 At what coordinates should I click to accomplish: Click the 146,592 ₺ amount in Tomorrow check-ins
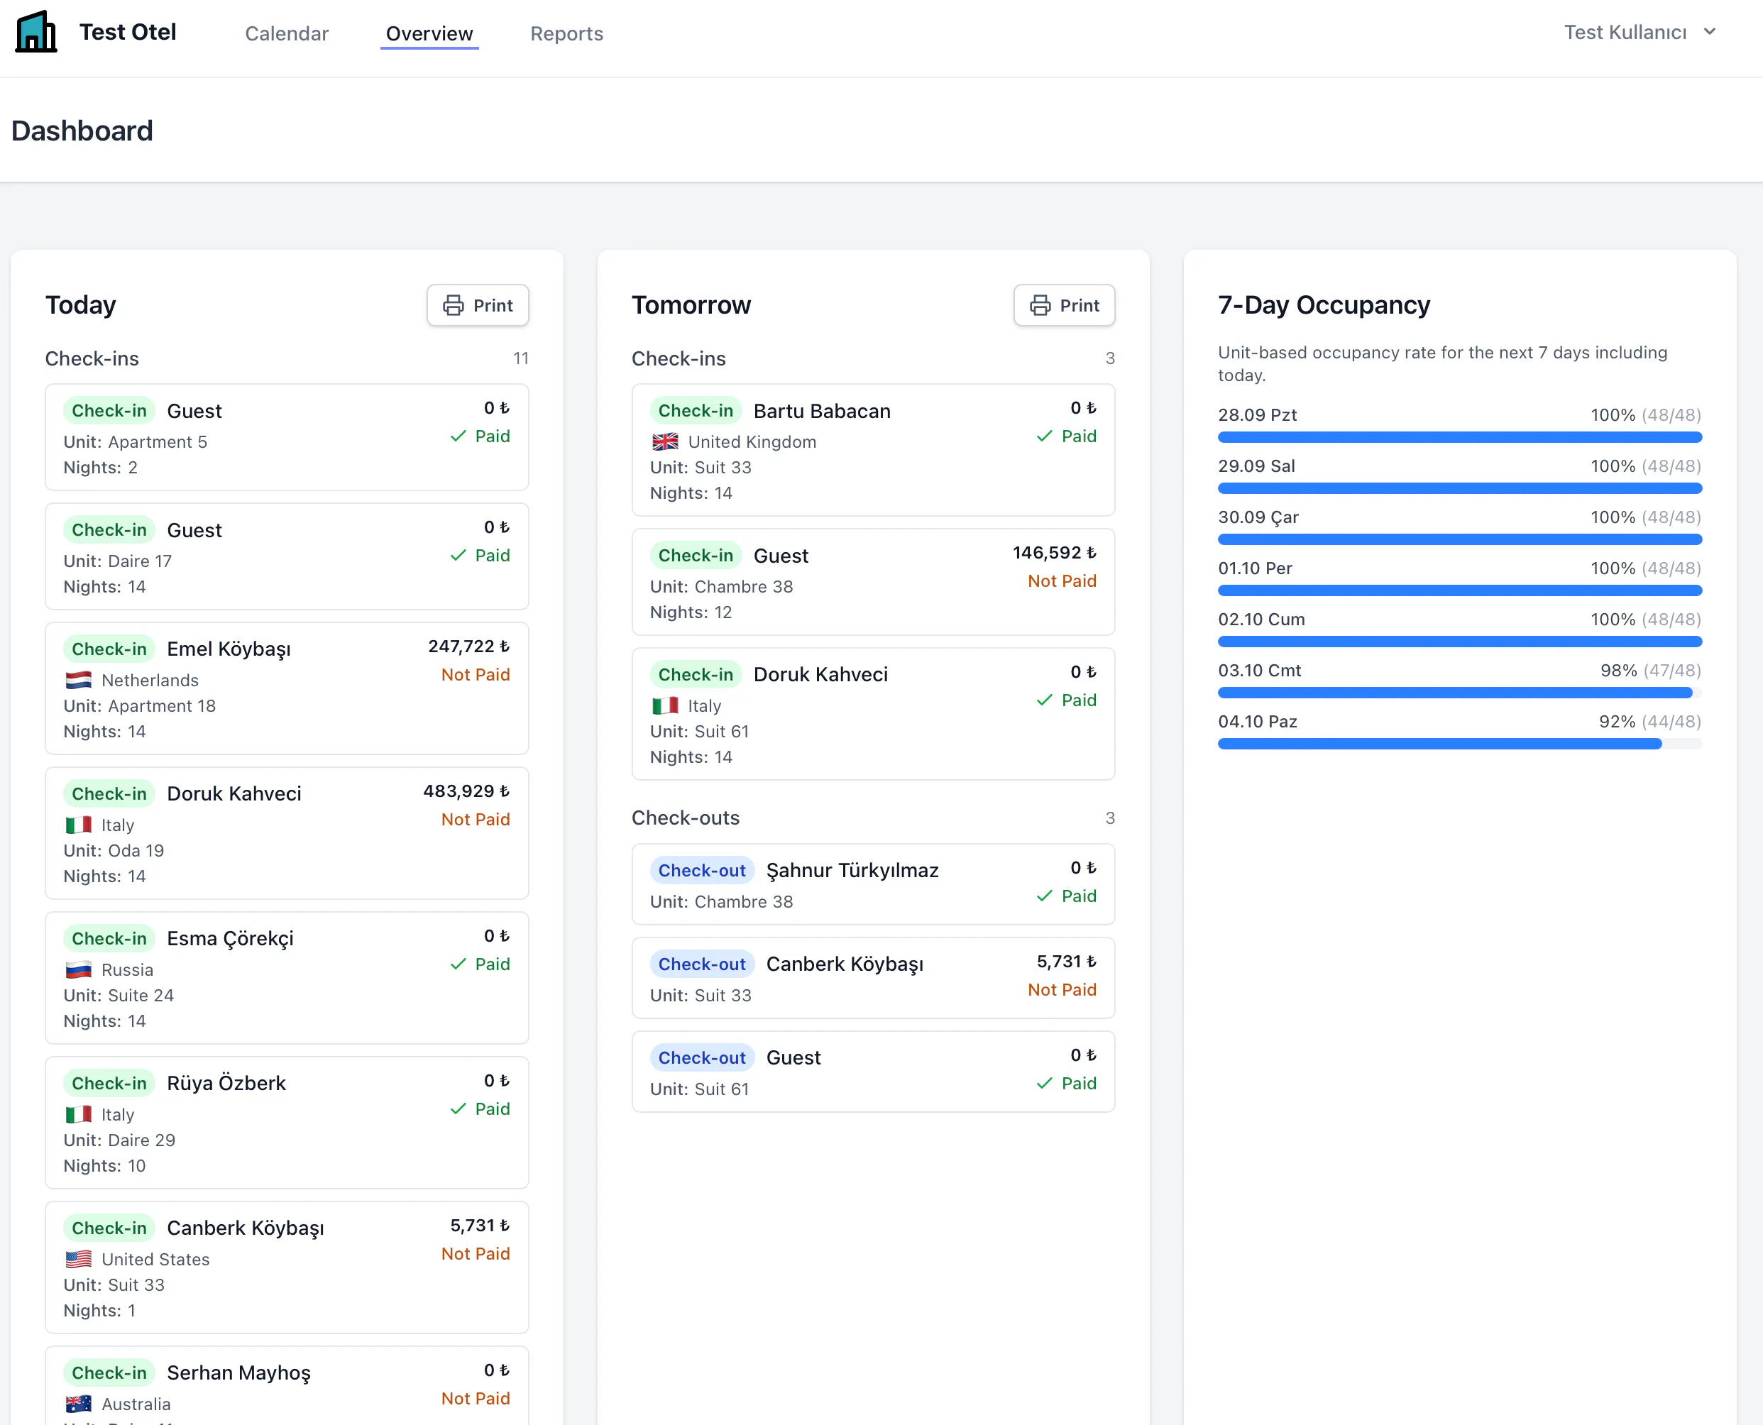[1054, 554]
